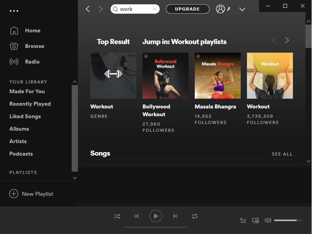Click the Masala Bhangra title link
312x234 pixels.
point(215,107)
